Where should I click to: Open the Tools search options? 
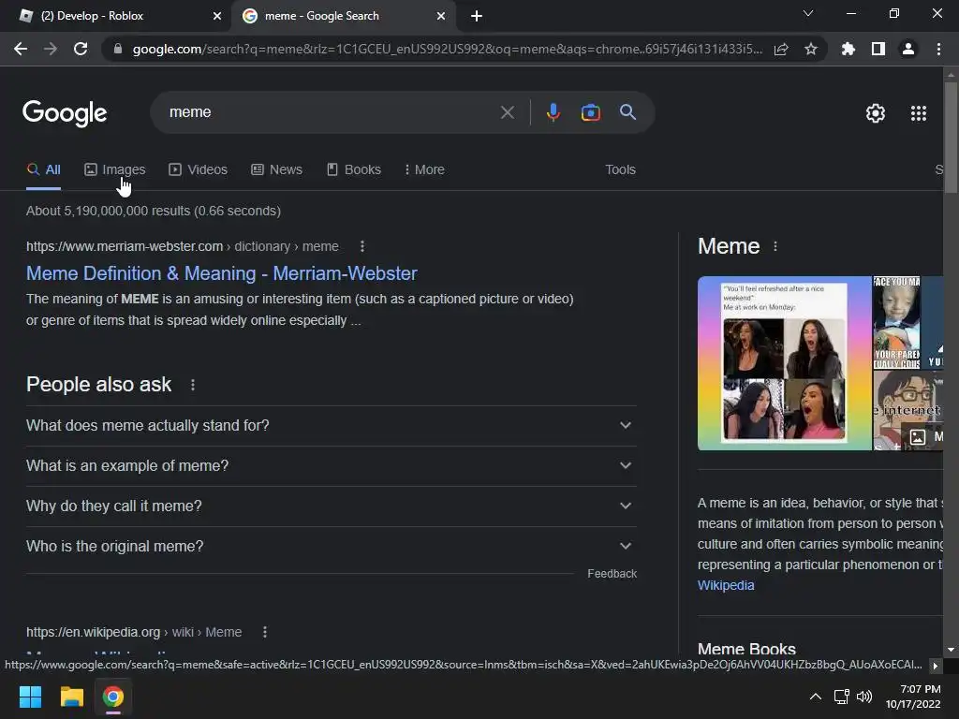coord(620,169)
